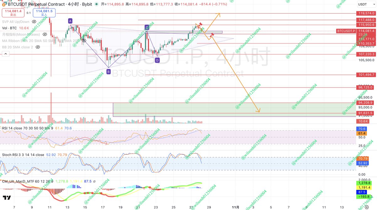Show the MA Ribbon indicator
This screenshot has height=210, width=377.
(84, 40)
